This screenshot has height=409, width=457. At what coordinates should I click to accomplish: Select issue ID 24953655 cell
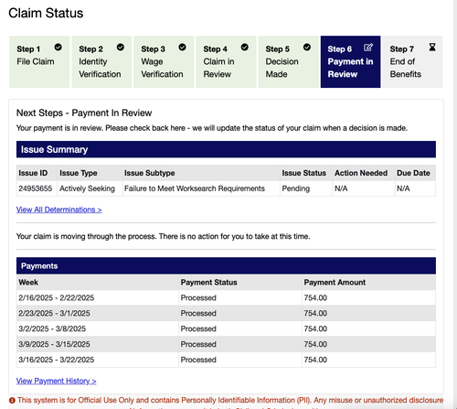(36, 188)
